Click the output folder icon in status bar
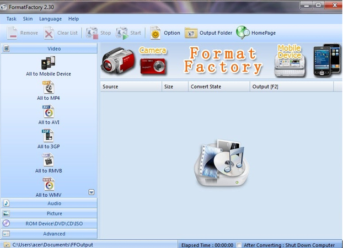Viewport: 343px width, 248px height. pos(7,245)
